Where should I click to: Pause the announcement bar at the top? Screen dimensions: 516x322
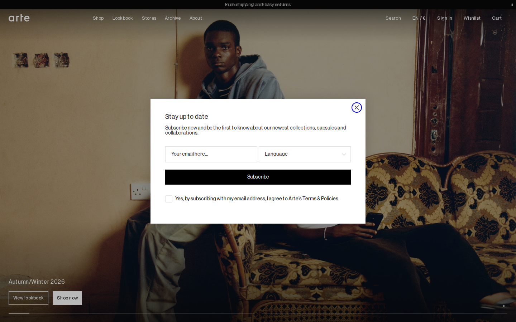[x=512, y=5]
